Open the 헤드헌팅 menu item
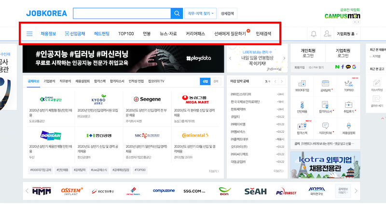 (x=101, y=34)
